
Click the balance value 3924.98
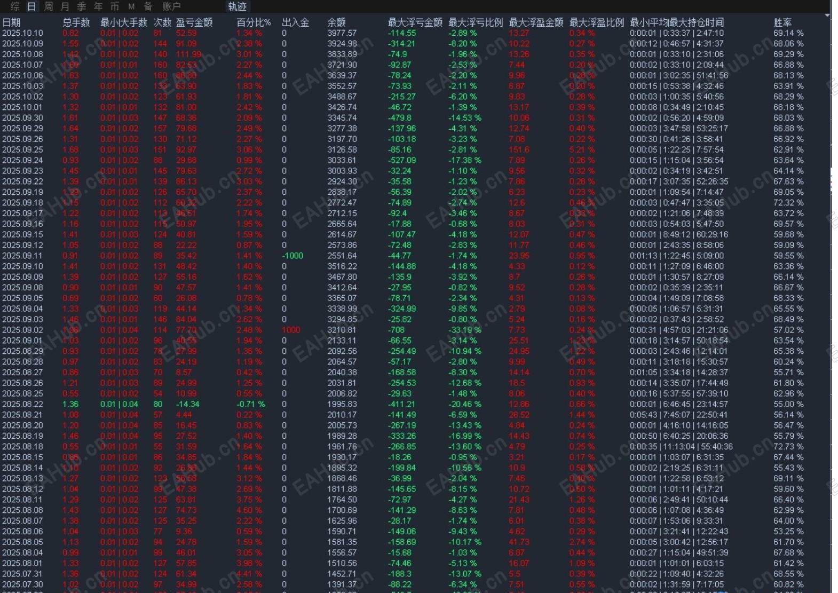342,44
